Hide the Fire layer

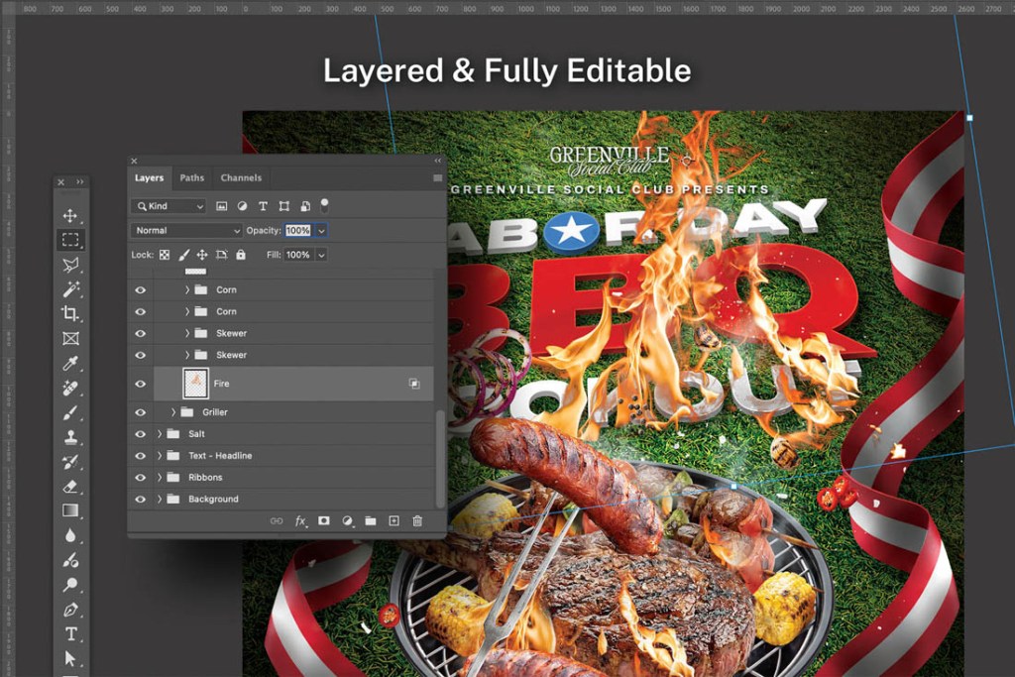click(x=141, y=384)
